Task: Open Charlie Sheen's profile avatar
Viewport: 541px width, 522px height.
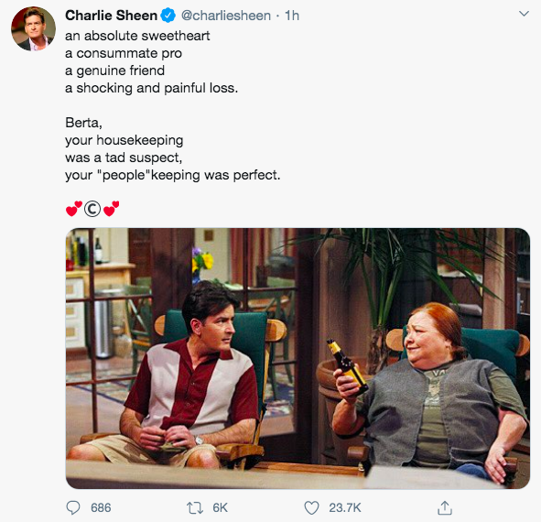Action: click(33, 29)
